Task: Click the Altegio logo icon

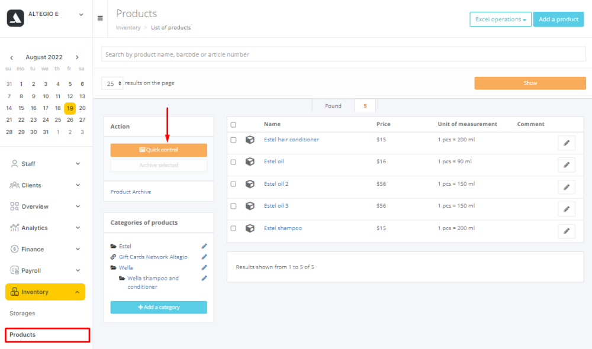Action: point(15,18)
